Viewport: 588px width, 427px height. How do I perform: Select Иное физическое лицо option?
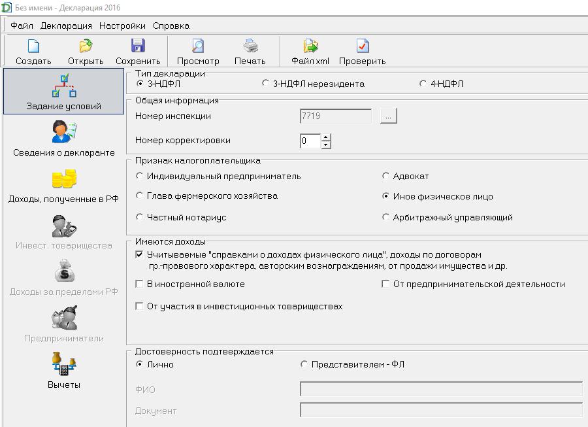(x=385, y=196)
